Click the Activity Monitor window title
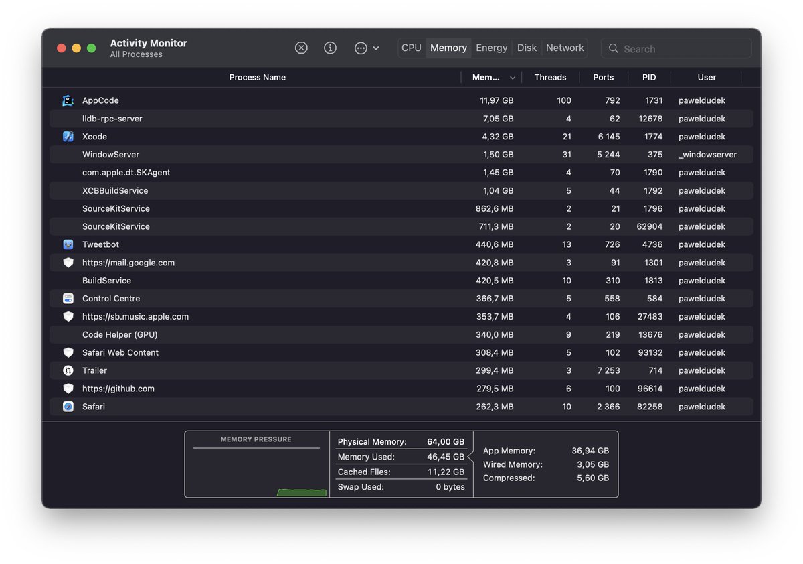803x564 pixels. (149, 43)
